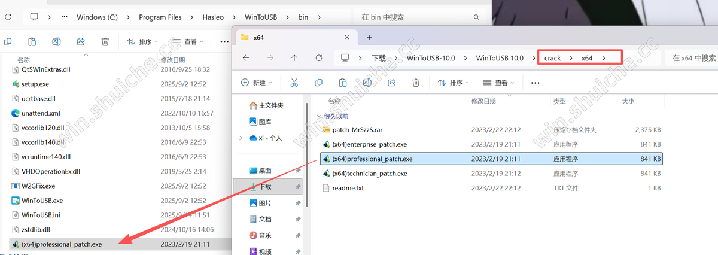
Task: Select (x64)professional_patch.exe in x64 window
Action: (x=492, y=159)
